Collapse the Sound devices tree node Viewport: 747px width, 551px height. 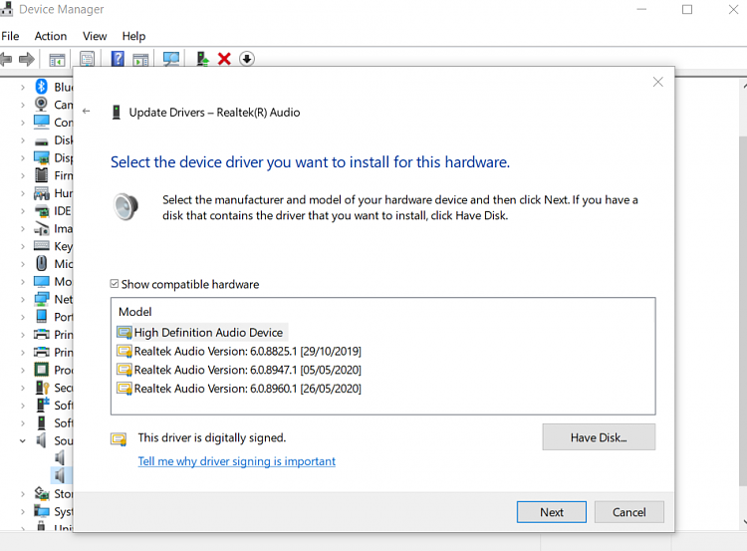(22, 440)
